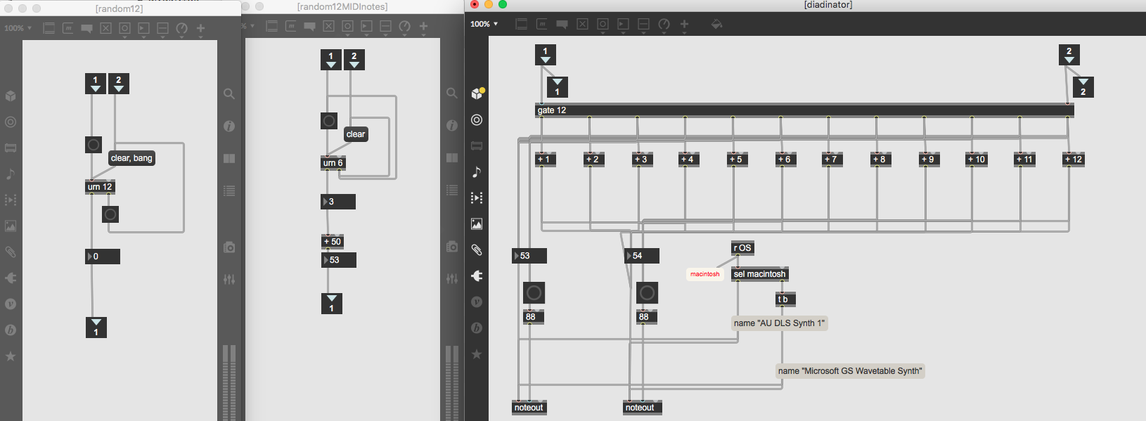
Task: Click the "clear, bang" message box
Action: pos(131,158)
